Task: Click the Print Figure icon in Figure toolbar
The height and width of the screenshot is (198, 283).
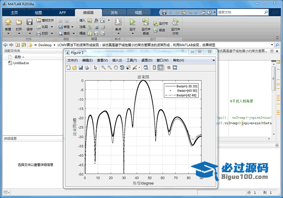Action: (x=87, y=68)
